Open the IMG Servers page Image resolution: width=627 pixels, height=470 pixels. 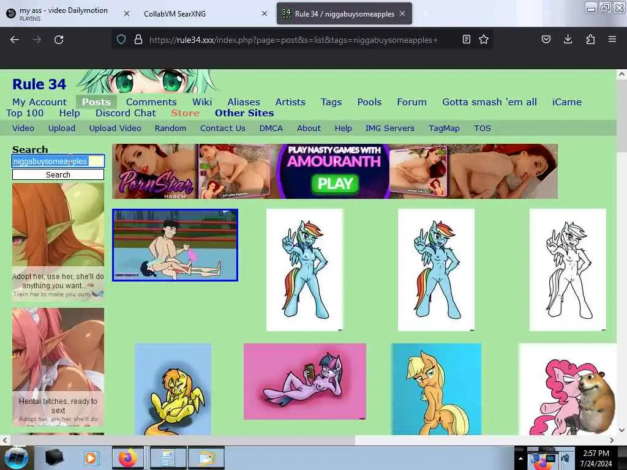coord(390,129)
